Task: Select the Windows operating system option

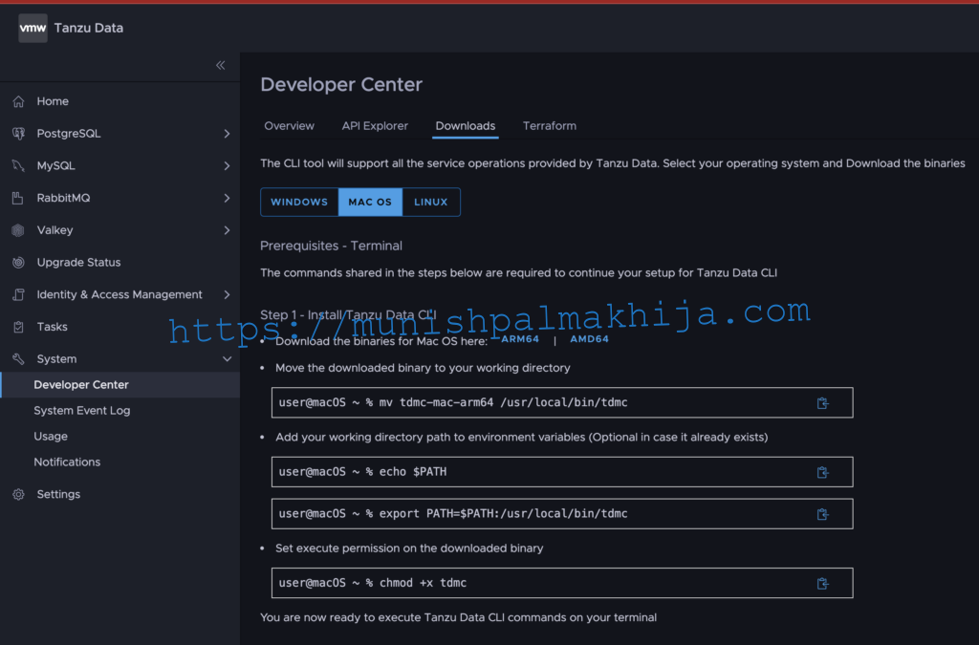Action: tap(299, 203)
